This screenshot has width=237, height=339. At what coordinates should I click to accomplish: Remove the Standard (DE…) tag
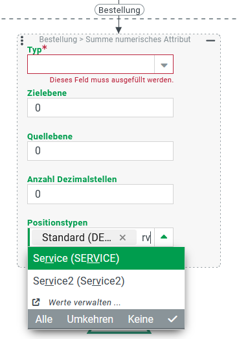pos(122,238)
